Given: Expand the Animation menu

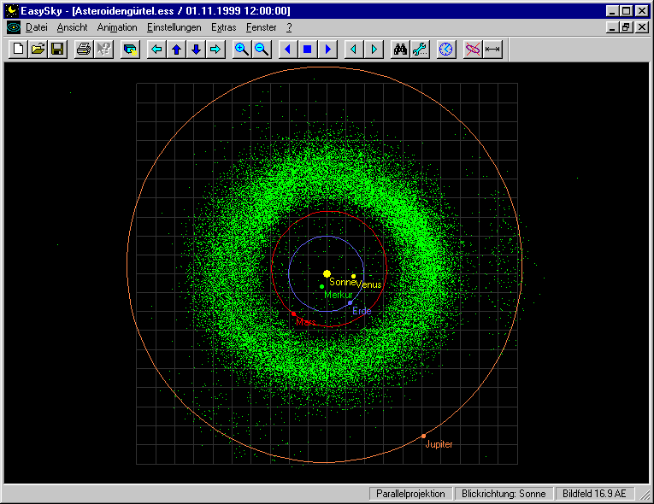Looking at the screenshot, I should [x=116, y=27].
